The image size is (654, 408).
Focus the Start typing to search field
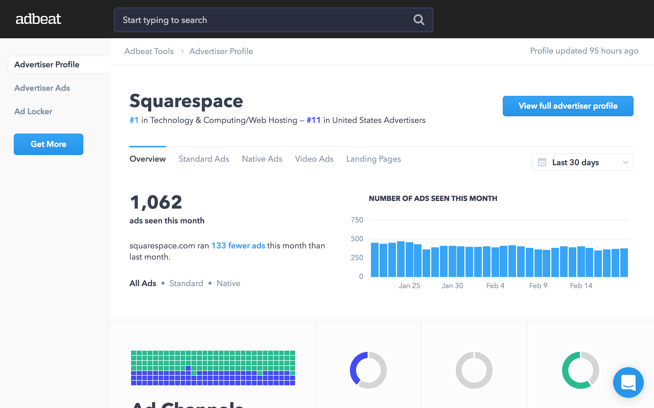(x=273, y=20)
